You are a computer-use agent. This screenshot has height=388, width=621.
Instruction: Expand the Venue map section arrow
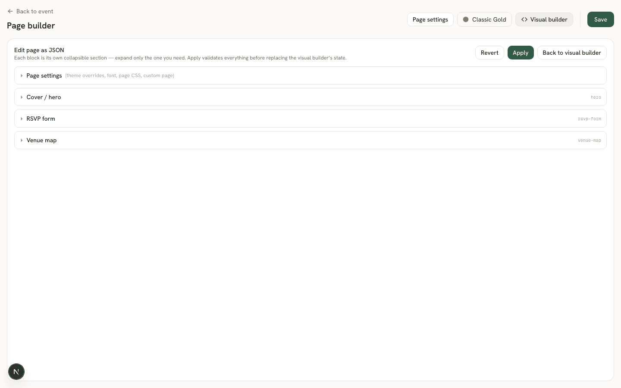click(x=22, y=140)
